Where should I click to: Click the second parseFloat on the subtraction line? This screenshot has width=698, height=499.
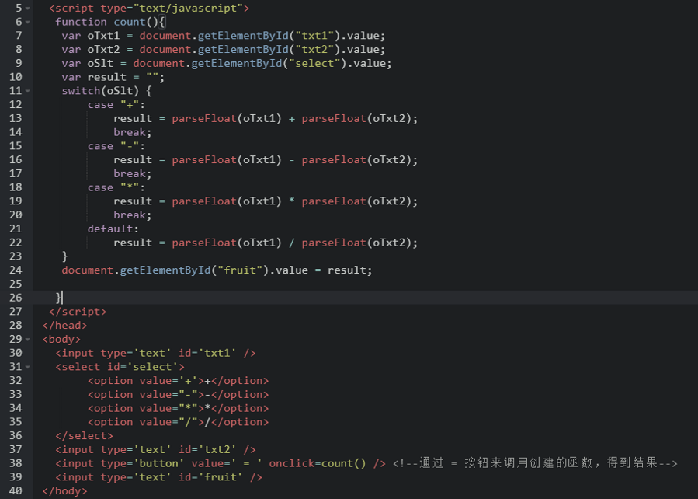tap(335, 160)
